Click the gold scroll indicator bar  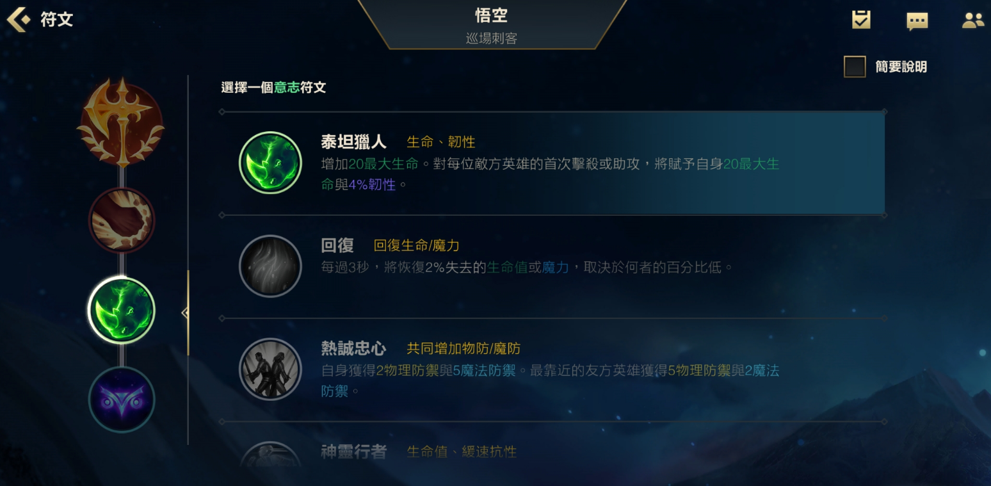188,312
